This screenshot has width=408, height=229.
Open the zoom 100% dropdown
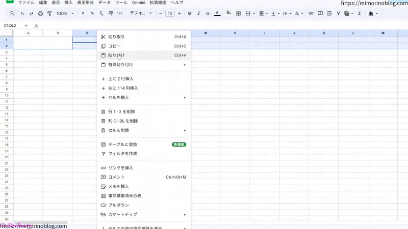[x=65, y=14]
